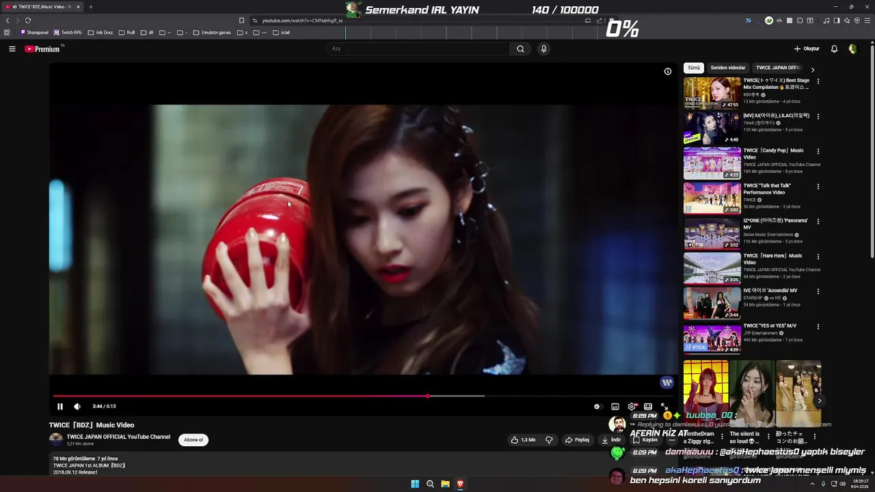The width and height of the screenshot is (875, 492).
Task: Open TWICE 'Candy Pop' Music Video thumbnail
Action: (x=712, y=163)
